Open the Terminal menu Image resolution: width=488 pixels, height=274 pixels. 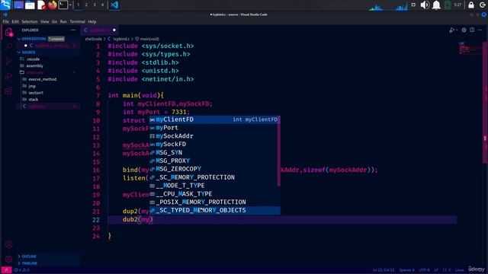[x=78, y=22]
